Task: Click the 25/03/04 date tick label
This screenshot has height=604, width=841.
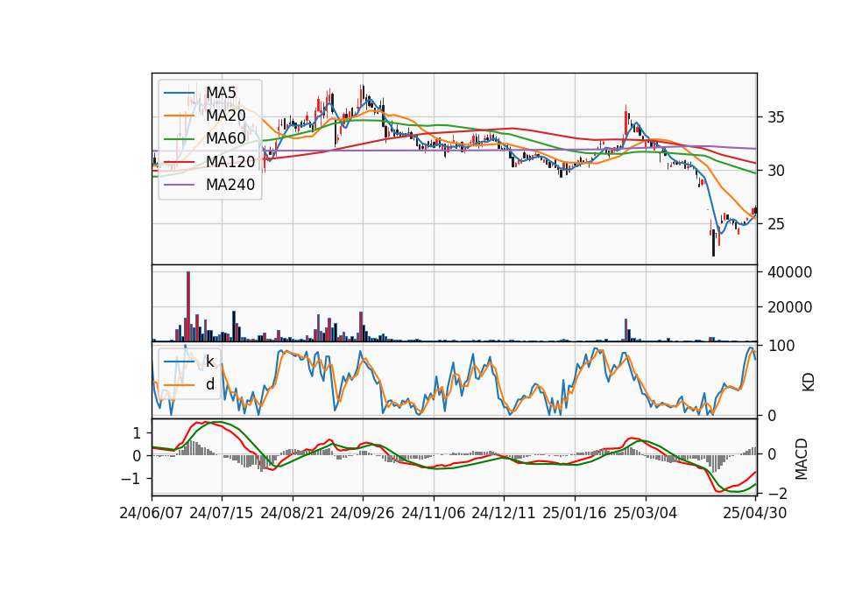Action: pos(646,513)
